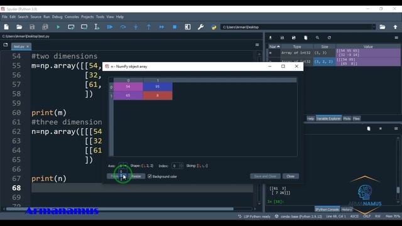Open working directory path dropdown

tap(374, 27)
